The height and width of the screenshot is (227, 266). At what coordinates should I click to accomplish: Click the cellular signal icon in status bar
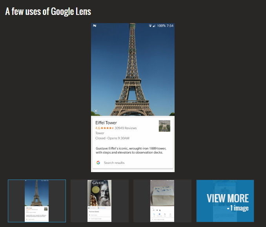coord(154,26)
